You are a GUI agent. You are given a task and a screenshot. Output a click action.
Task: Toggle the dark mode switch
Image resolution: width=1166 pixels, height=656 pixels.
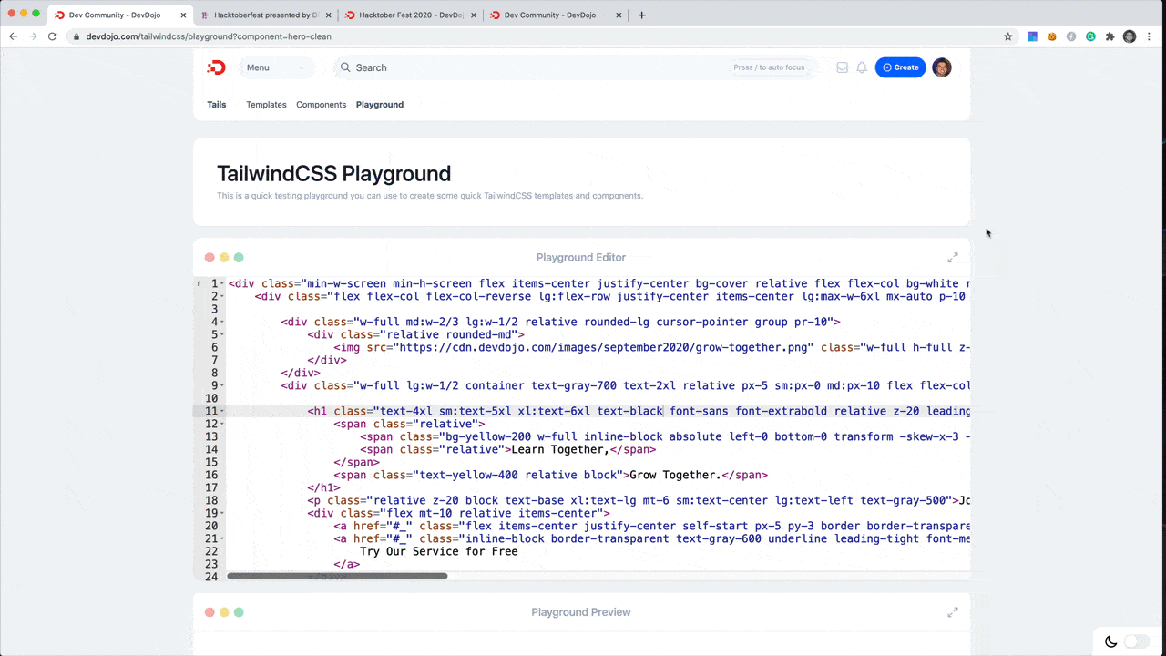(x=1136, y=641)
